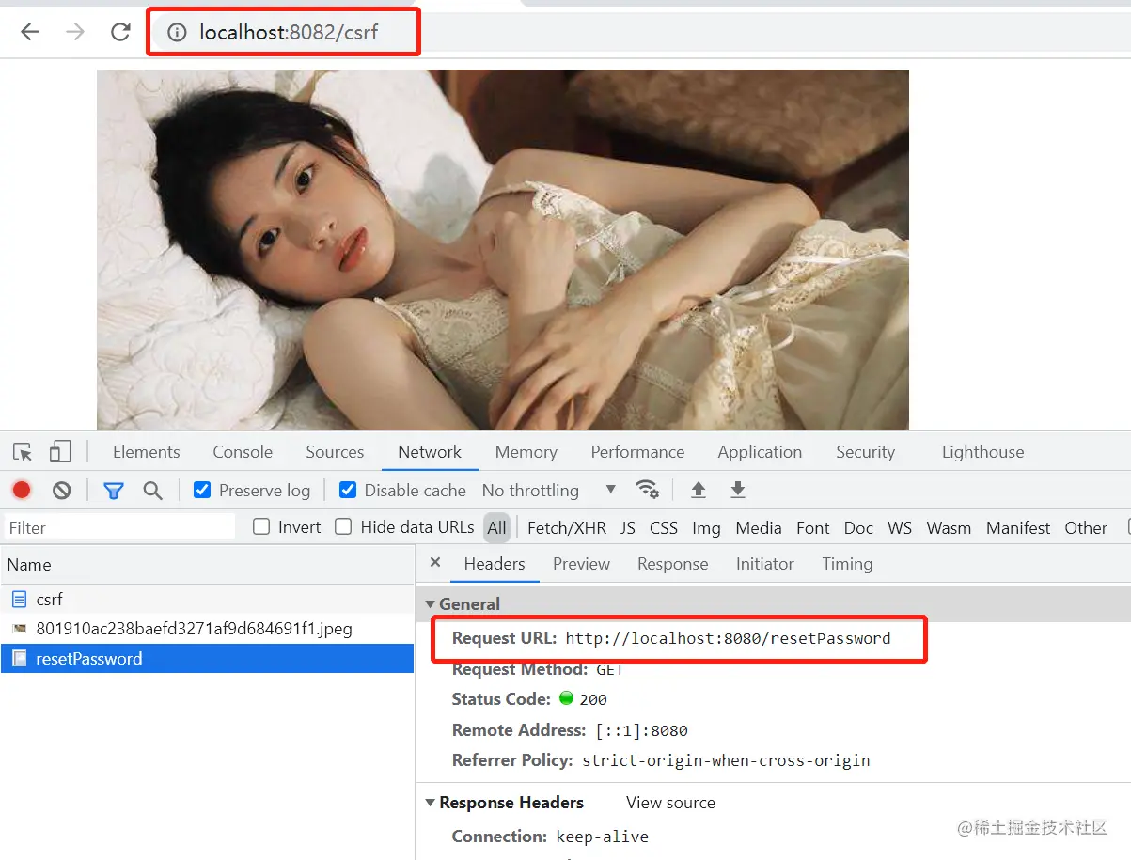Select the csrf request row
The width and height of the screenshot is (1131, 860).
point(207,600)
